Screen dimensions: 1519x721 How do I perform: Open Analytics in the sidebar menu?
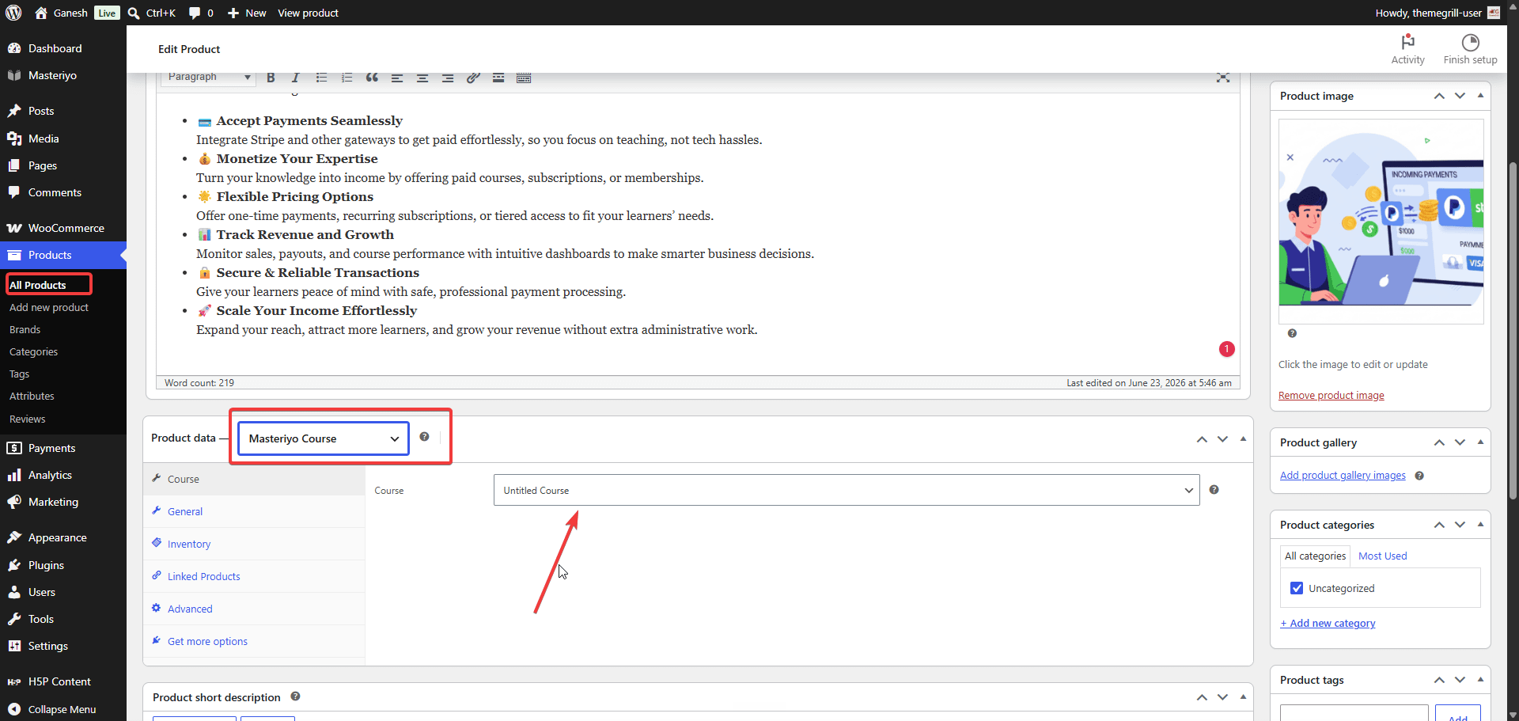pos(63,475)
